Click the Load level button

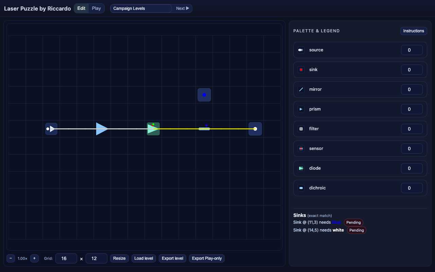(x=144, y=258)
